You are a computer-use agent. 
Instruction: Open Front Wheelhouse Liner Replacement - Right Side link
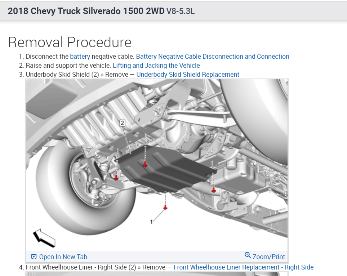click(244, 267)
